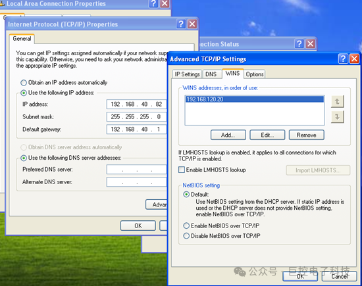Click the Alternate DNS server field

[x=136, y=182]
